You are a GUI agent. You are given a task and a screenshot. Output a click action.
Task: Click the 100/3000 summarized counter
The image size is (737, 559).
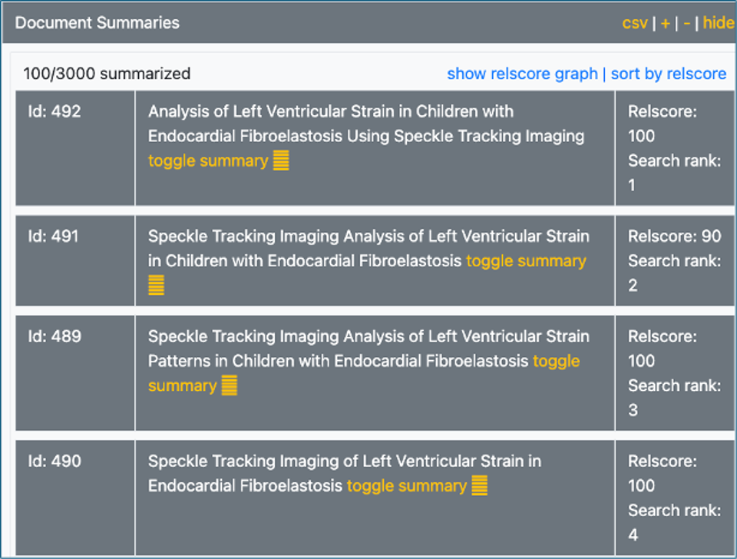[107, 74]
